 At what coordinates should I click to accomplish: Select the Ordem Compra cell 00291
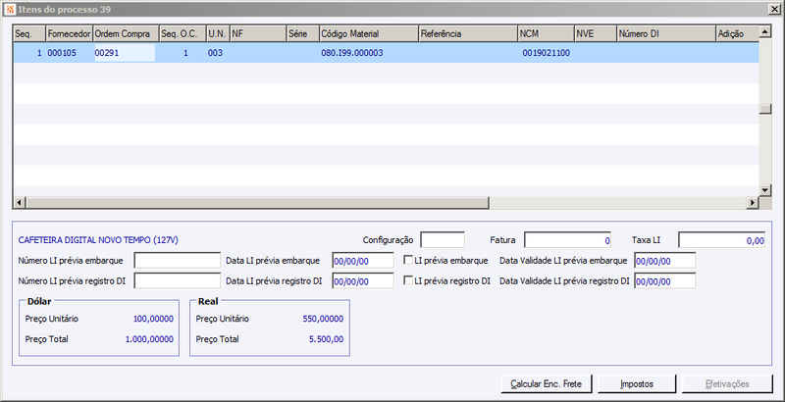[x=126, y=53]
